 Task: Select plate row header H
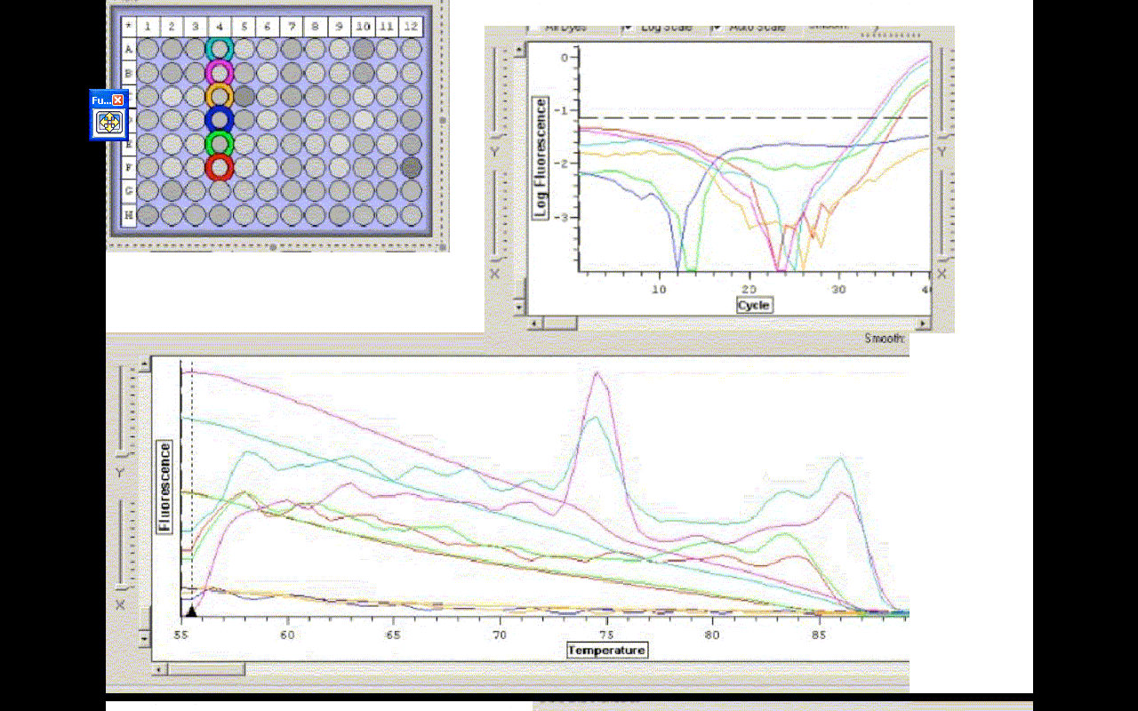tap(129, 214)
